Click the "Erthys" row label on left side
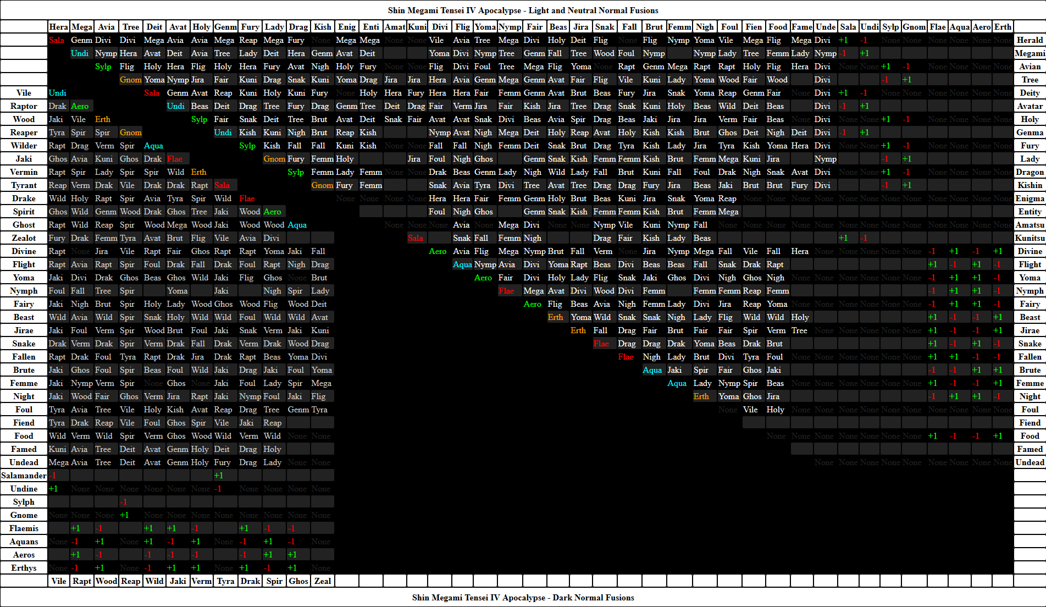The width and height of the screenshot is (1046, 607). (24, 568)
